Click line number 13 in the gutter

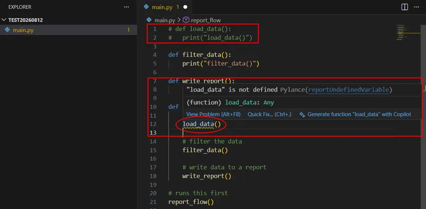[153, 133]
